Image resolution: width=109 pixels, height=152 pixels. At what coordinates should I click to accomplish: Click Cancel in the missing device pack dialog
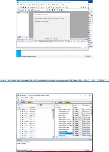tap(55, 38)
